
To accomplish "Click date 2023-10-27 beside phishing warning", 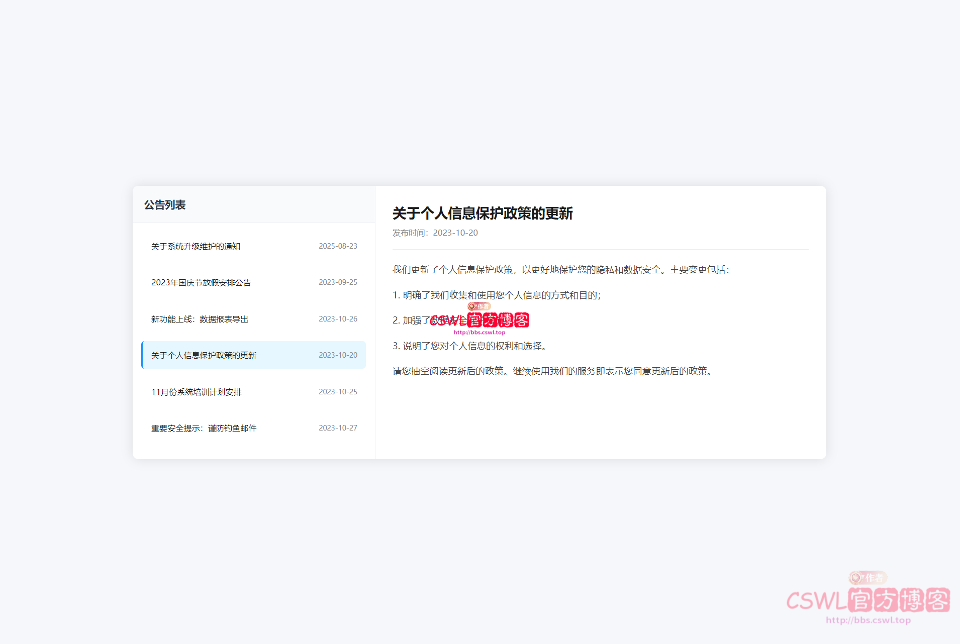I will [338, 427].
